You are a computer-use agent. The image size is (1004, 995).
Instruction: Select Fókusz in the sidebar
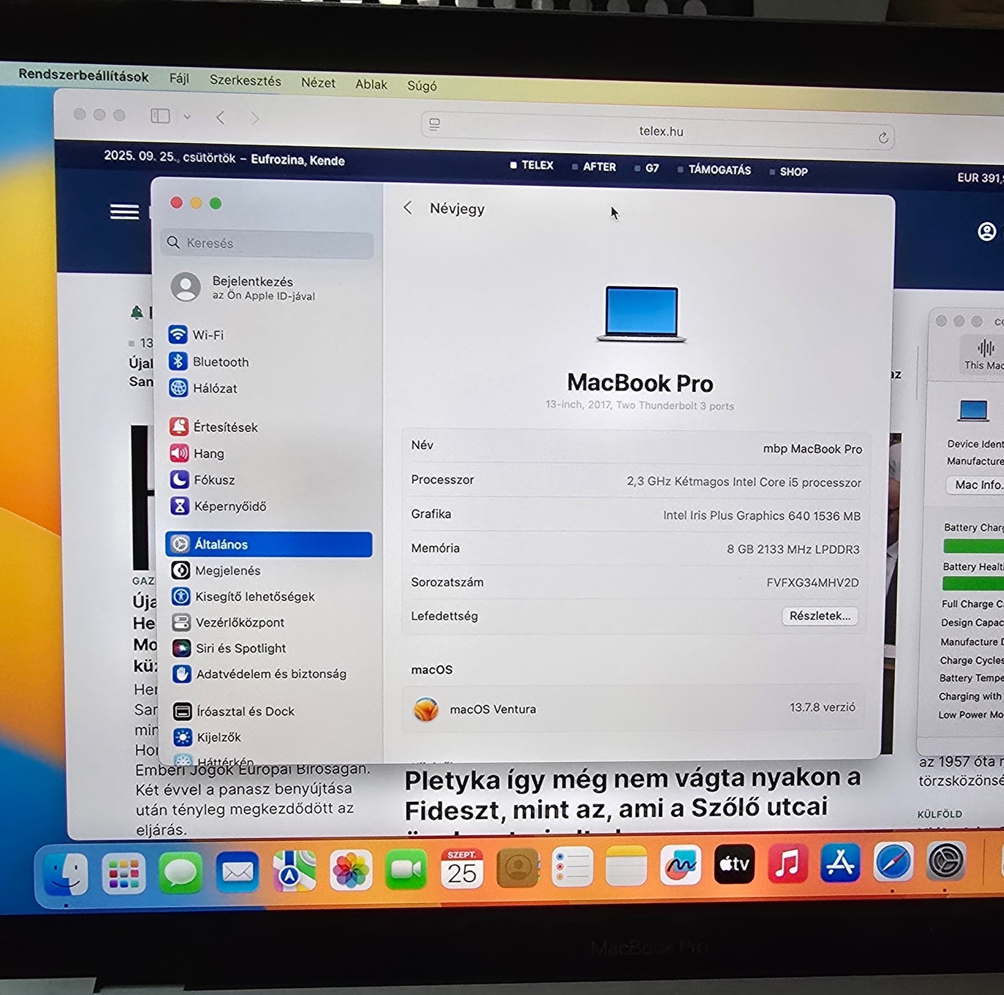point(203,480)
